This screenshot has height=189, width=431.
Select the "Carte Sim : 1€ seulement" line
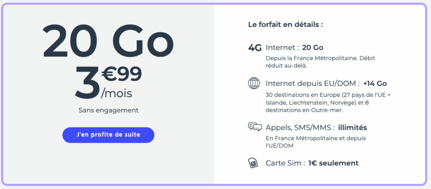coord(312,163)
